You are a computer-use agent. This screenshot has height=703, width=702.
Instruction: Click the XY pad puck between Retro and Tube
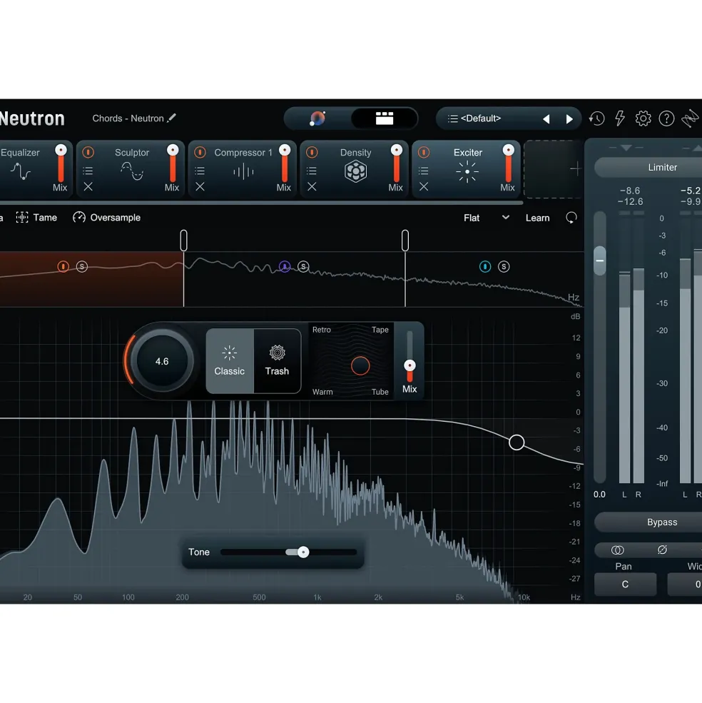pyautogui.click(x=360, y=366)
